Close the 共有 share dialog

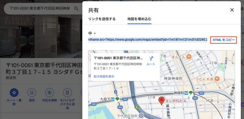(x=232, y=10)
